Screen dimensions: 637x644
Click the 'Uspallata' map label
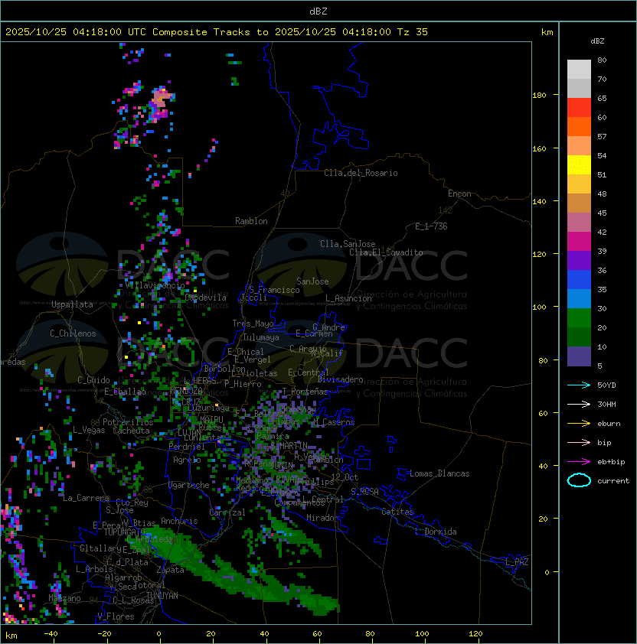(72, 304)
